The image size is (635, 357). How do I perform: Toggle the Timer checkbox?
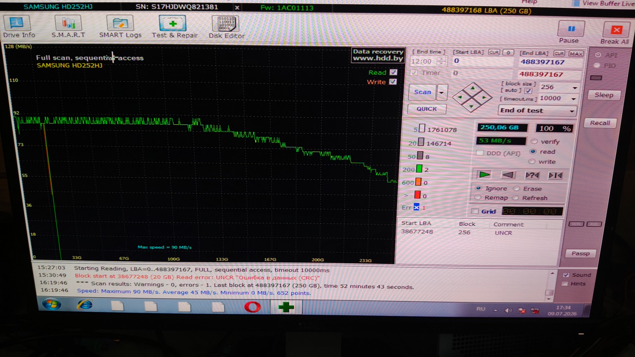click(x=414, y=73)
